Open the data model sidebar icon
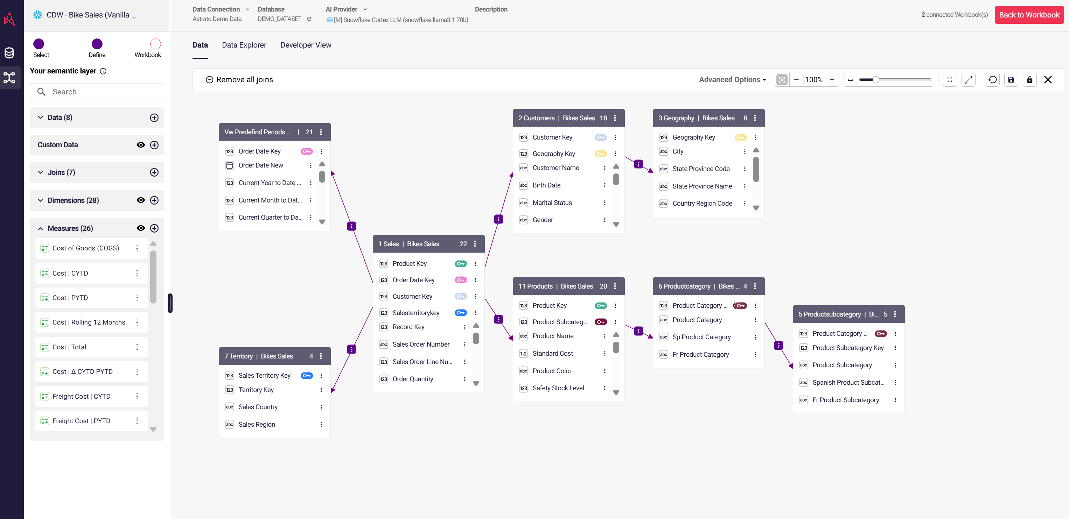 [x=9, y=78]
